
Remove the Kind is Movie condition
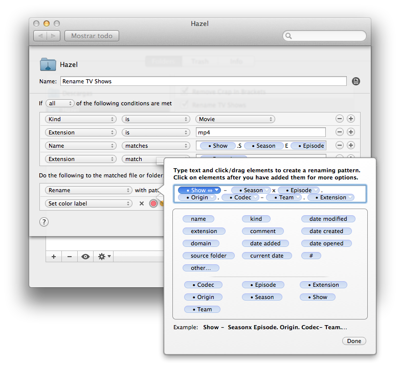pos(339,119)
